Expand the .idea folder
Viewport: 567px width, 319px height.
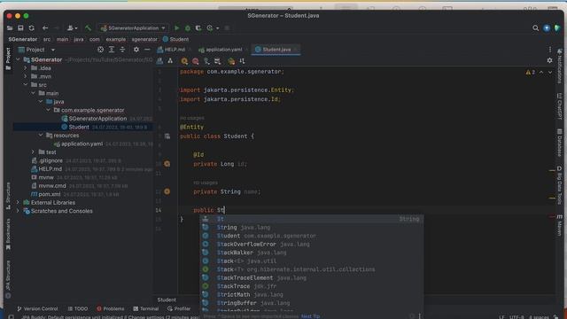[26, 68]
